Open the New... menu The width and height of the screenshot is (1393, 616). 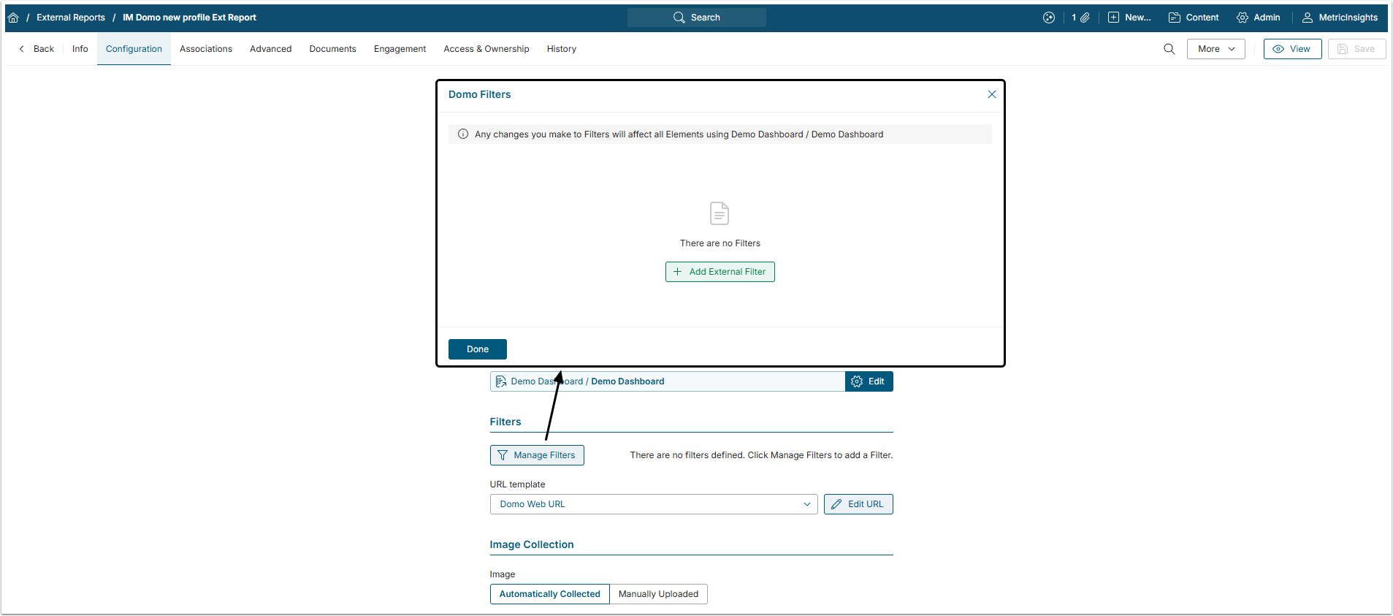point(1129,18)
